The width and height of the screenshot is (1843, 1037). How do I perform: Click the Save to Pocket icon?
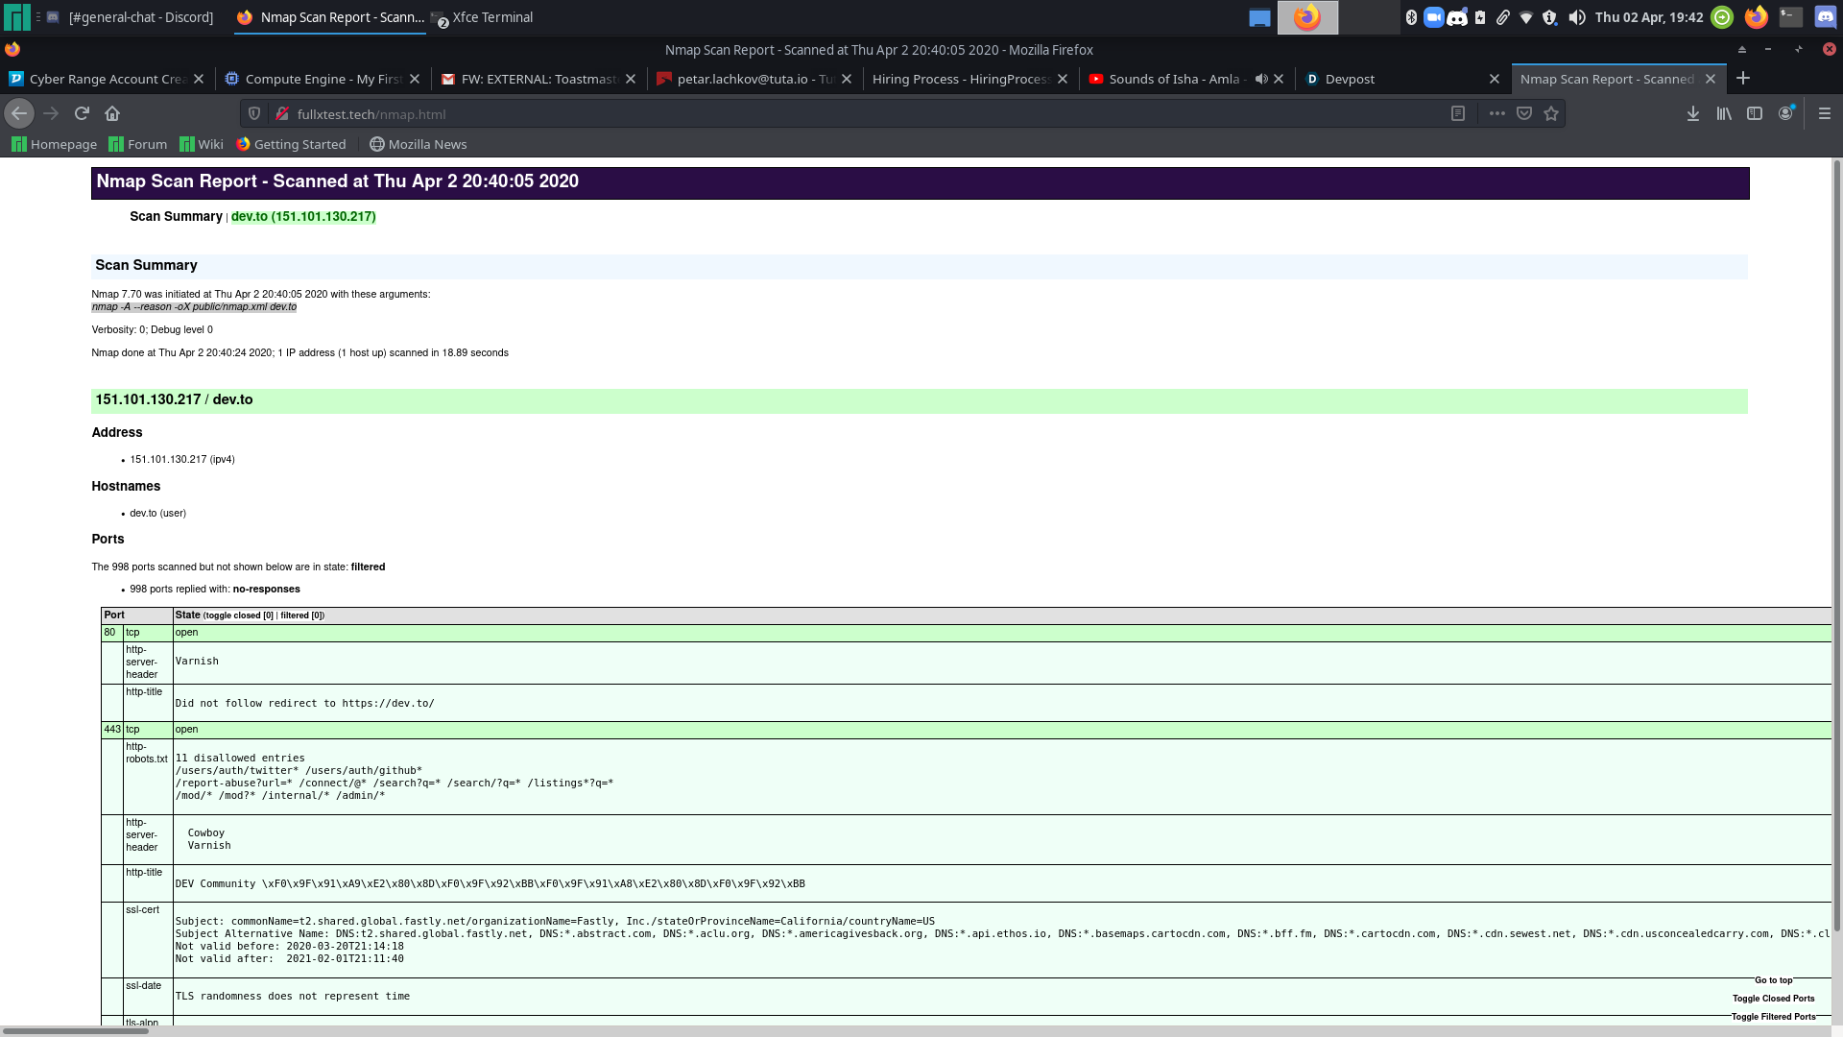(x=1523, y=113)
